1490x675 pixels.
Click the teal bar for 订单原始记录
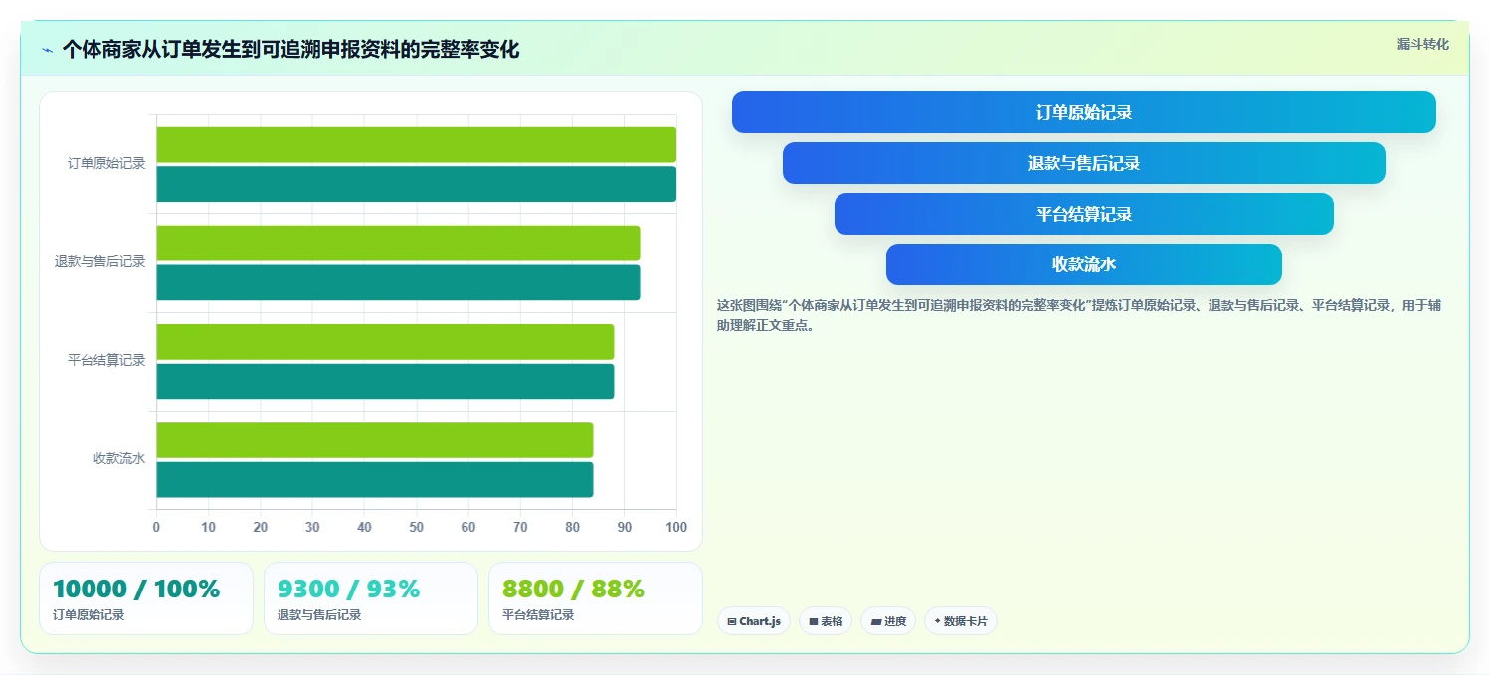click(x=416, y=184)
